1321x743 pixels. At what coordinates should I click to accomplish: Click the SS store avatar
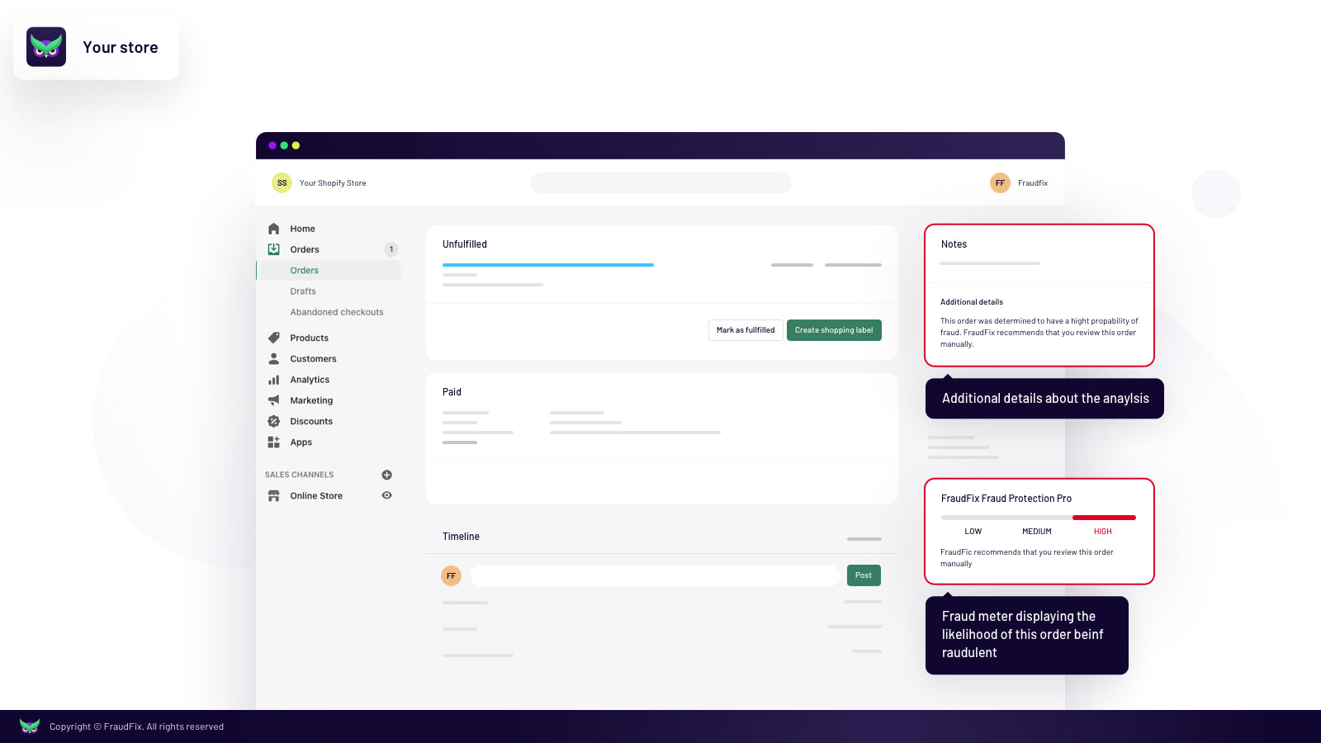click(x=282, y=182)
